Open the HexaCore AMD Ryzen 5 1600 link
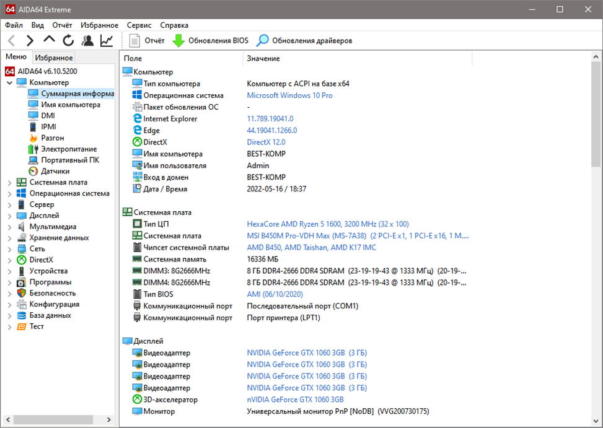 click(328, 224)
